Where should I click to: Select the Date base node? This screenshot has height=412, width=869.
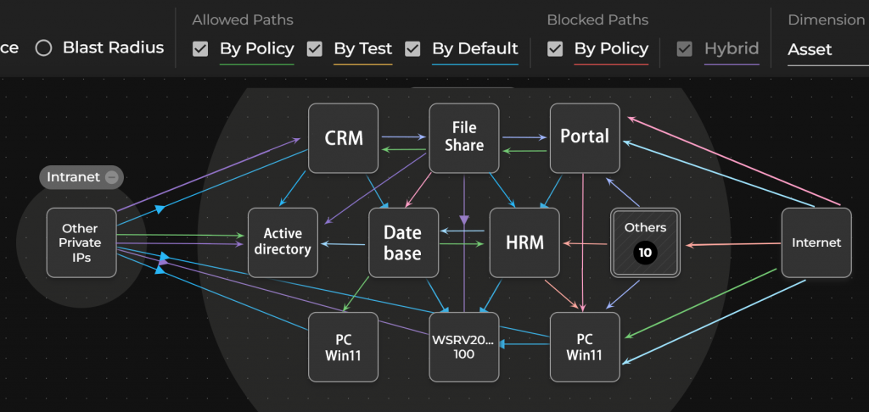(403, 242)
